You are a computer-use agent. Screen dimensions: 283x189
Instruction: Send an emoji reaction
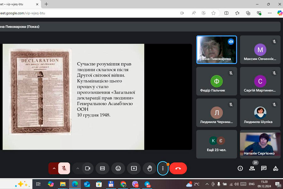pyautogui.click(x=118, y=168)
